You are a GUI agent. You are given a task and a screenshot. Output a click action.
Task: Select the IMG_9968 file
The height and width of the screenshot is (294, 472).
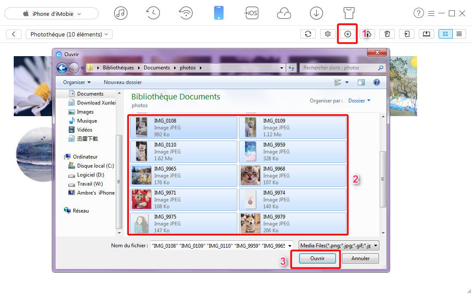click(293, 176)
